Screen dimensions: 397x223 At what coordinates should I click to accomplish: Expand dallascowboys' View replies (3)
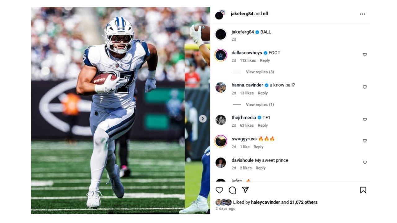pyautogui.click(x=260, y=72)
